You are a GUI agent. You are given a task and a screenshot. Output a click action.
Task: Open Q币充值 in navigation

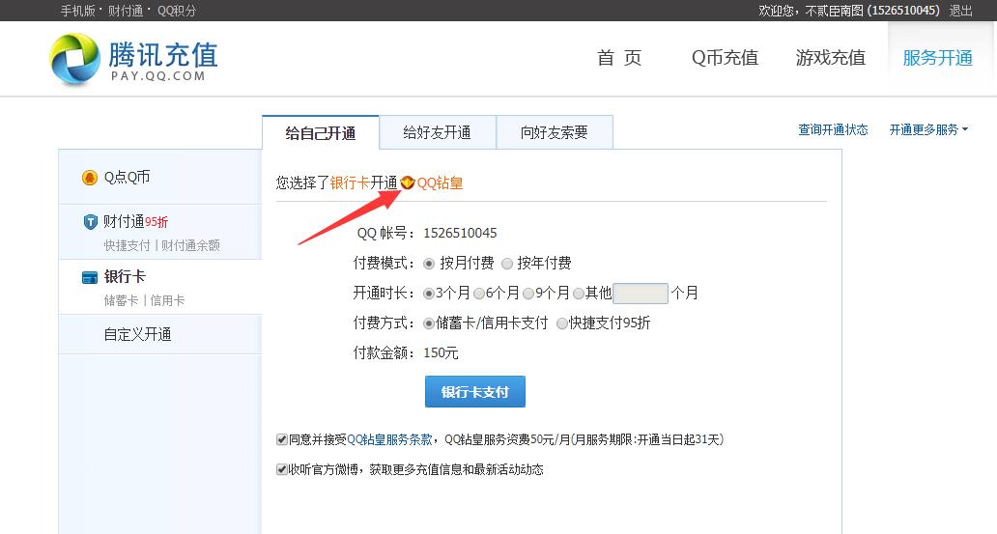pyautogui.click(x=725, y=58)
